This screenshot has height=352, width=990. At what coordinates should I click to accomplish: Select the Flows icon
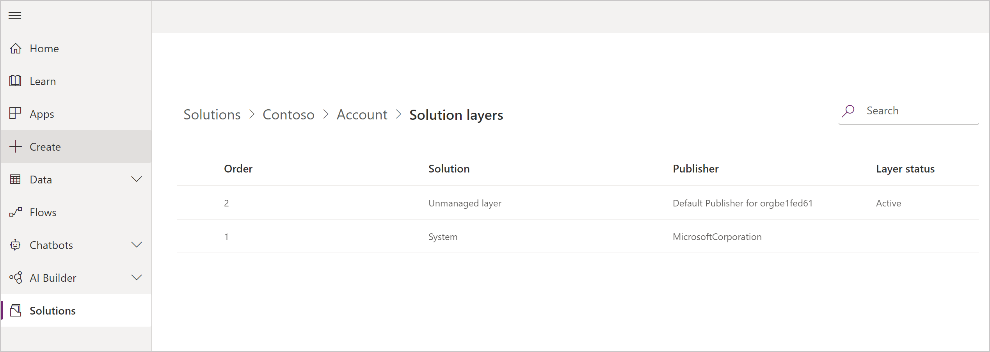pyautogui.click(x=16, y=212)
